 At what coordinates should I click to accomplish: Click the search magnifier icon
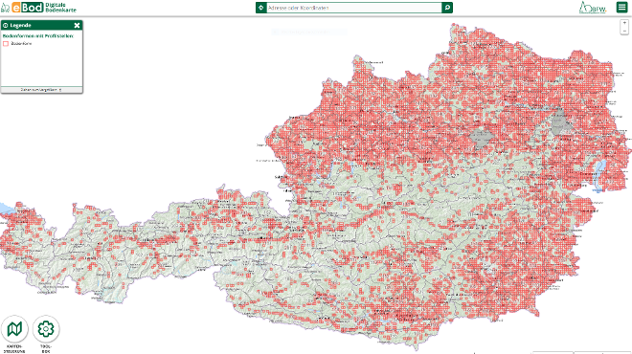point(447,8)
